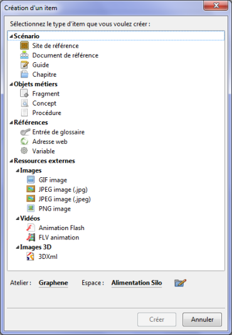Viewport: 232px width, 335px height.
Task: Select the Adresse web globe icon
Action: (x=24, y=141)
